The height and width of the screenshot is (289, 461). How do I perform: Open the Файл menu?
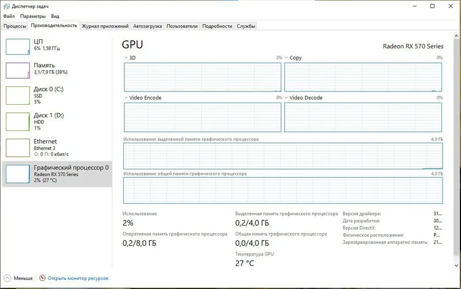(x=9, y=16)
